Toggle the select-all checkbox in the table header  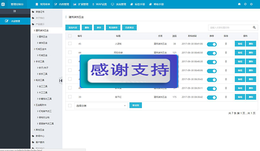(70, 36)
